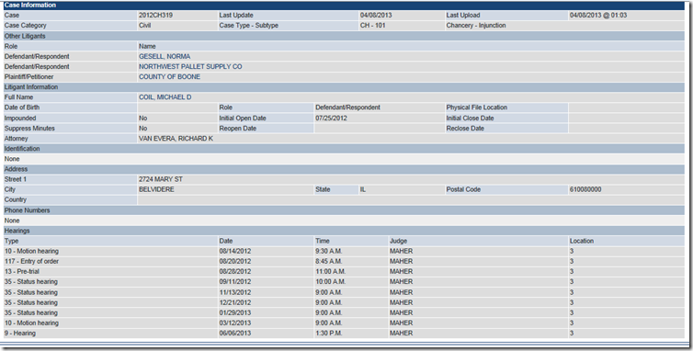Image resolution: width=693 pixels, height=351 pixels.
Task: Click the hearing time 1:30 P.M.
Action: tap(329, 334)
